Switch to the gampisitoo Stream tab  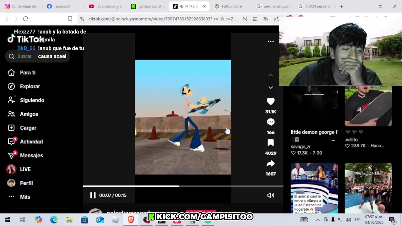click(148, 6)
